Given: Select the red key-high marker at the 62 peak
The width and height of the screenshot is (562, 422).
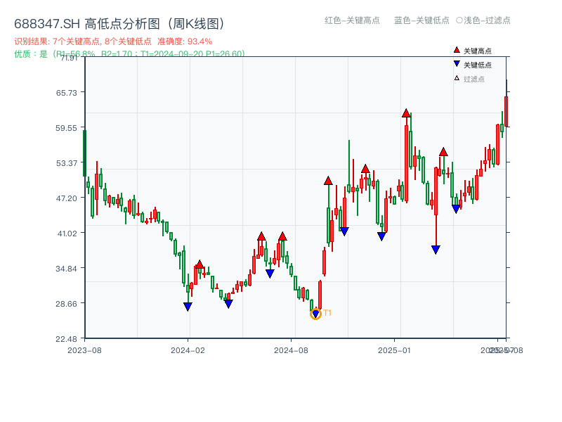Looking at the screenshot, I should (406, 113).
